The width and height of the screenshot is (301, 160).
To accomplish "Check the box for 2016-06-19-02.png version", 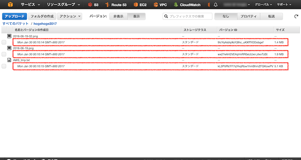I will [4, 43].
